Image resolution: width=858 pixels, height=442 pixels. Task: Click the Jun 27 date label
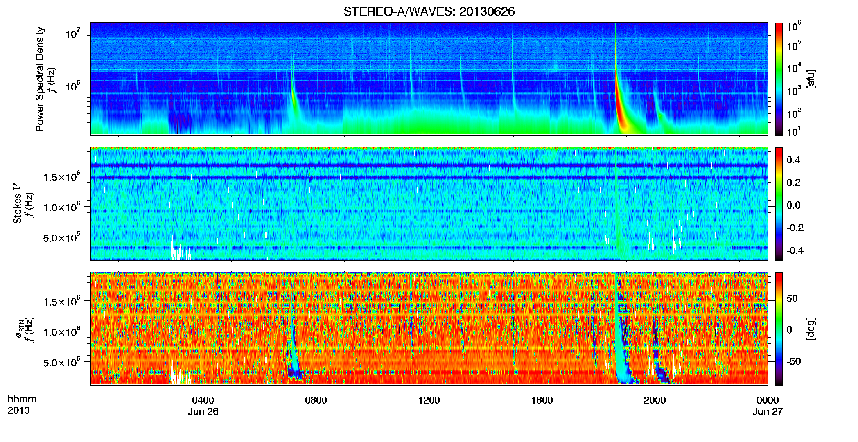click(768, 412)
